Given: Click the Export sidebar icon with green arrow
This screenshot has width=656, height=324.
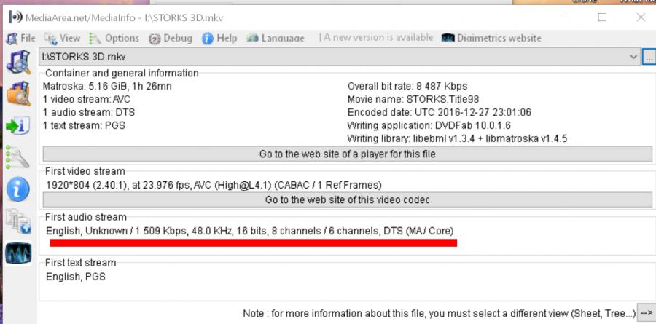Looking at the screenshot, I should (17, 126).
